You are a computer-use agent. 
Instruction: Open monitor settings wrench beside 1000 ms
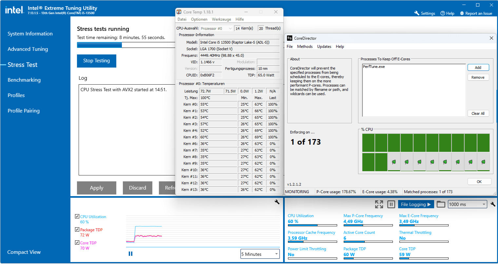click(493, 204)
